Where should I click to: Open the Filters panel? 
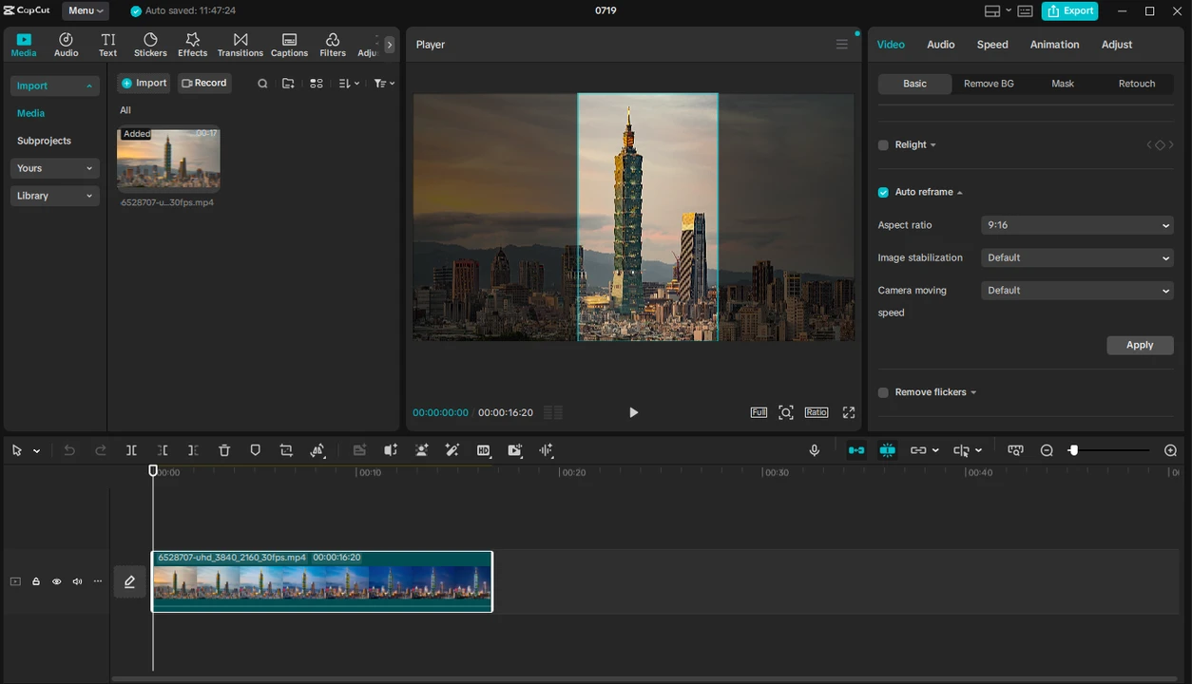333,45
